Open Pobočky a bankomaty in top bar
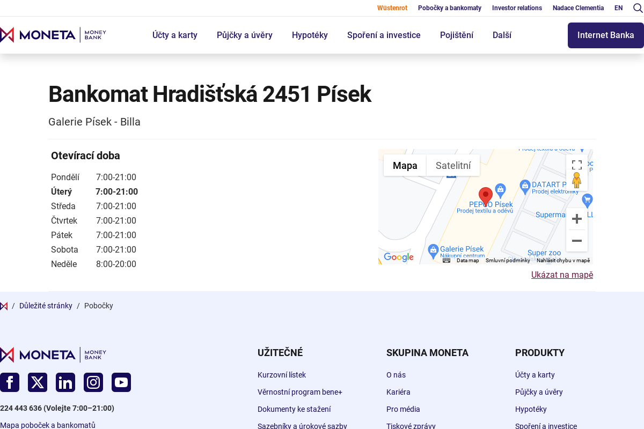This screenshot has width=644, height=429. click(x=450, y=8)
